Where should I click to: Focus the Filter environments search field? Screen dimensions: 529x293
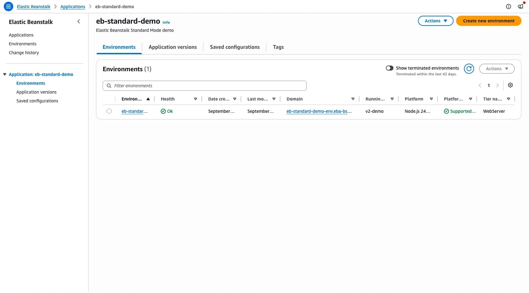[x=205, y=86]
